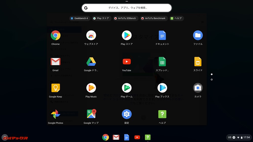Select AnTuTu 3DBench suggestion chip
253x142 pixels.
125,18
